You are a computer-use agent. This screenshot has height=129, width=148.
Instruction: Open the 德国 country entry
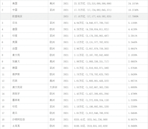pos(15,29)
